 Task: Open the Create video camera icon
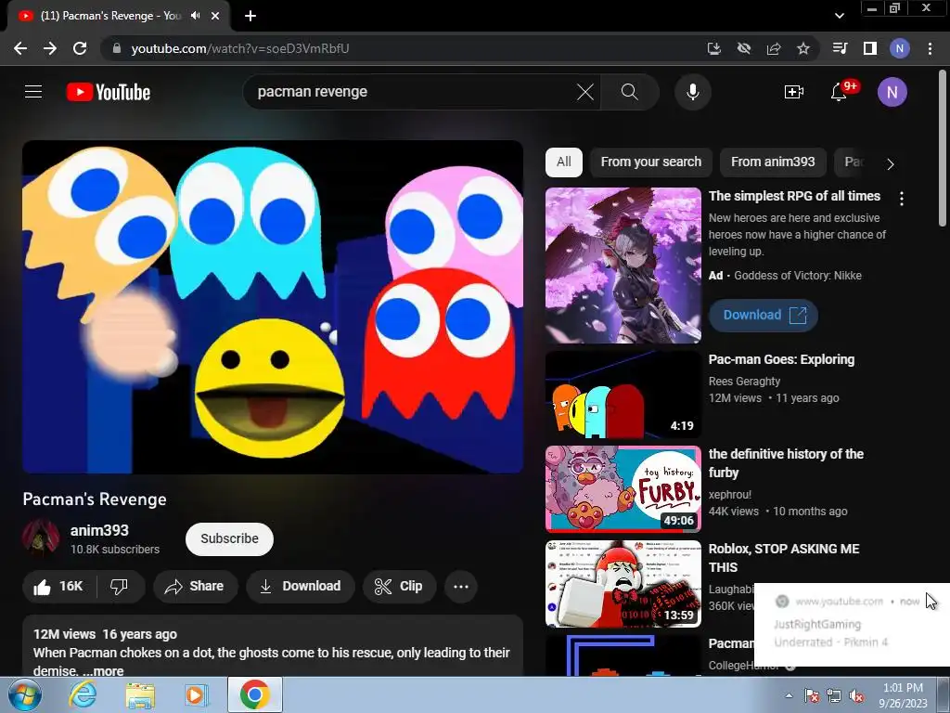click(794, 92)
